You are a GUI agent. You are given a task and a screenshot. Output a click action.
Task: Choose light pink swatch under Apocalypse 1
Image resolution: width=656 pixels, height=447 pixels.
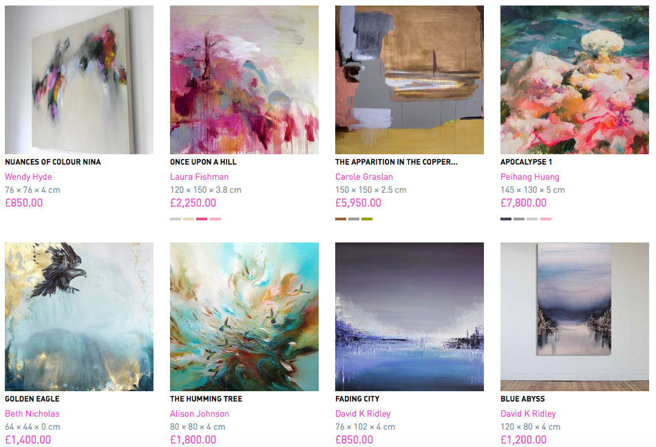click(x=546, y=219)
